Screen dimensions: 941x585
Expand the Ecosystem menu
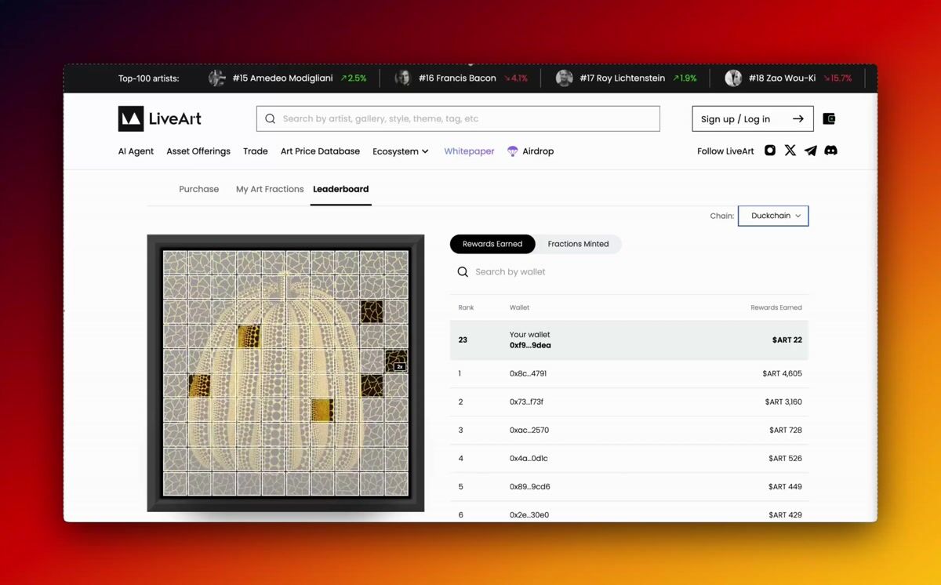coord(401,151)
